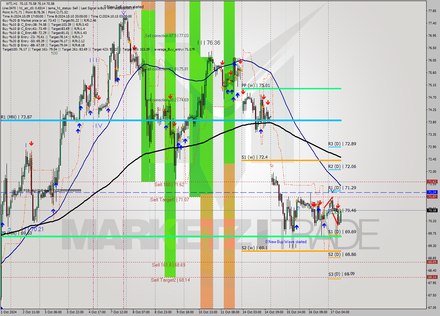The width and height of the screenshot is (440, 316).
Task: Click the '17 Oct 04:00' time axis label
Action: [x=340, y=312]
